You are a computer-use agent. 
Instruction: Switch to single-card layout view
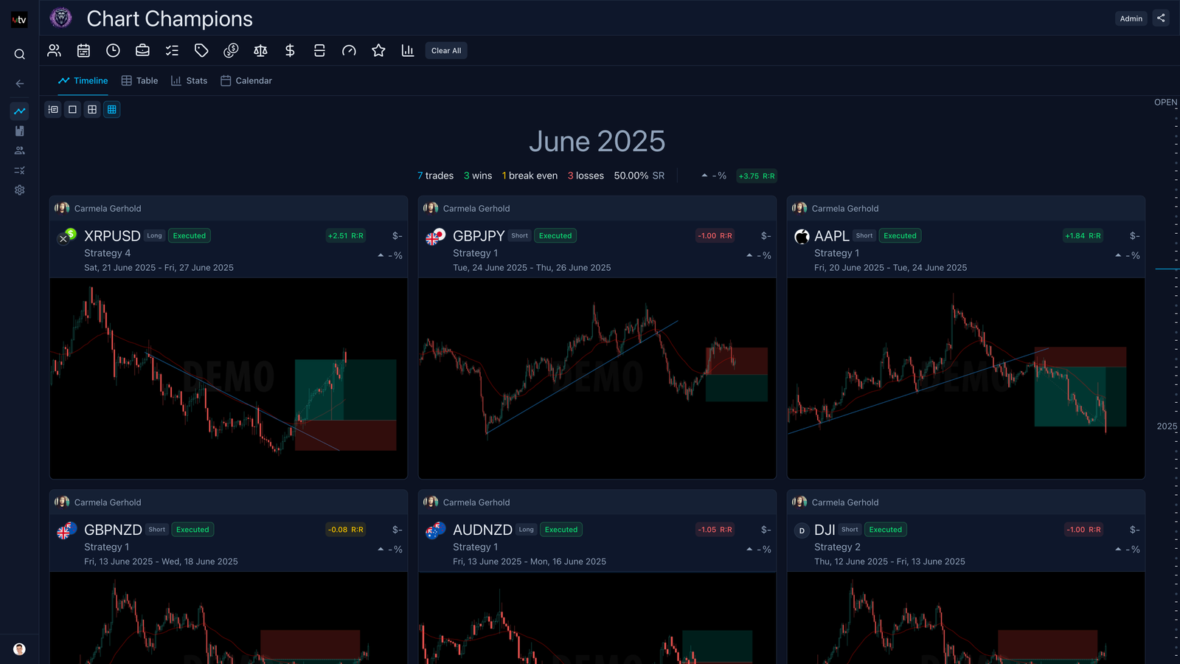pos(72,109)
